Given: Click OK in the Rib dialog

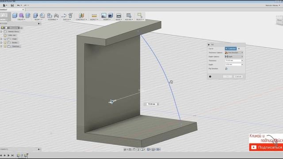Looking at the screenshot, I should [227, 76].
